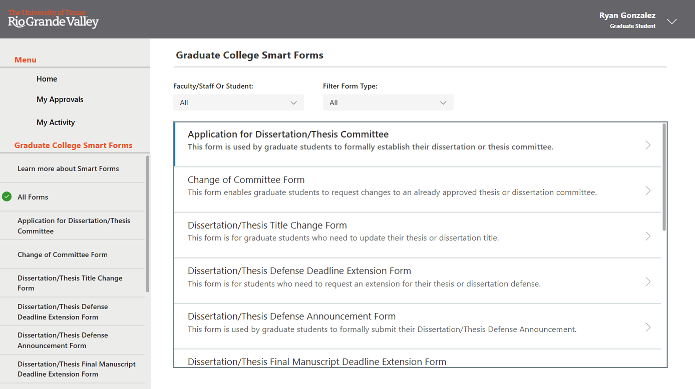Click the chevron on Change of Committee Form row
The height and width of the screenshot is (389, 695).
(x=648, y=190)
